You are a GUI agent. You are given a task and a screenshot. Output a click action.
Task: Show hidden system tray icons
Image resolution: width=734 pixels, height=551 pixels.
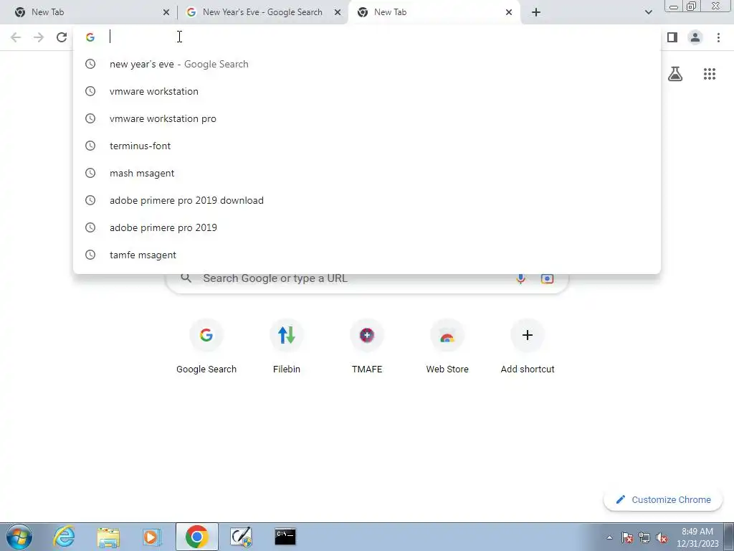coord(609,537)
